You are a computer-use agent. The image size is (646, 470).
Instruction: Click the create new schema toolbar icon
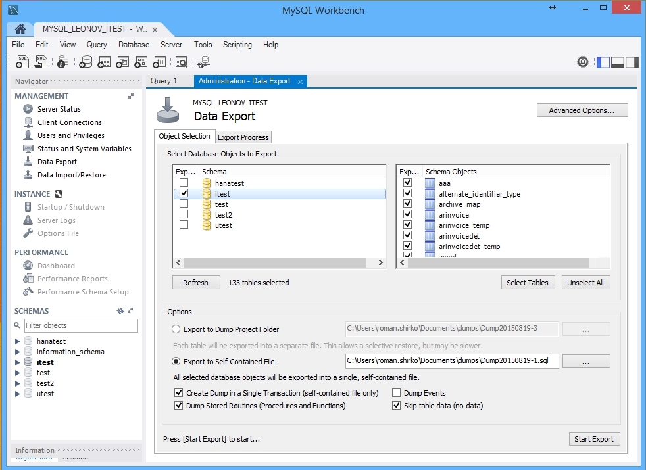(86, 62)
